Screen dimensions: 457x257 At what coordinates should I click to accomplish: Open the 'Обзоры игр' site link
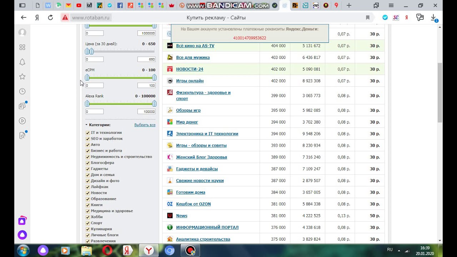click(x=188, y=110)
